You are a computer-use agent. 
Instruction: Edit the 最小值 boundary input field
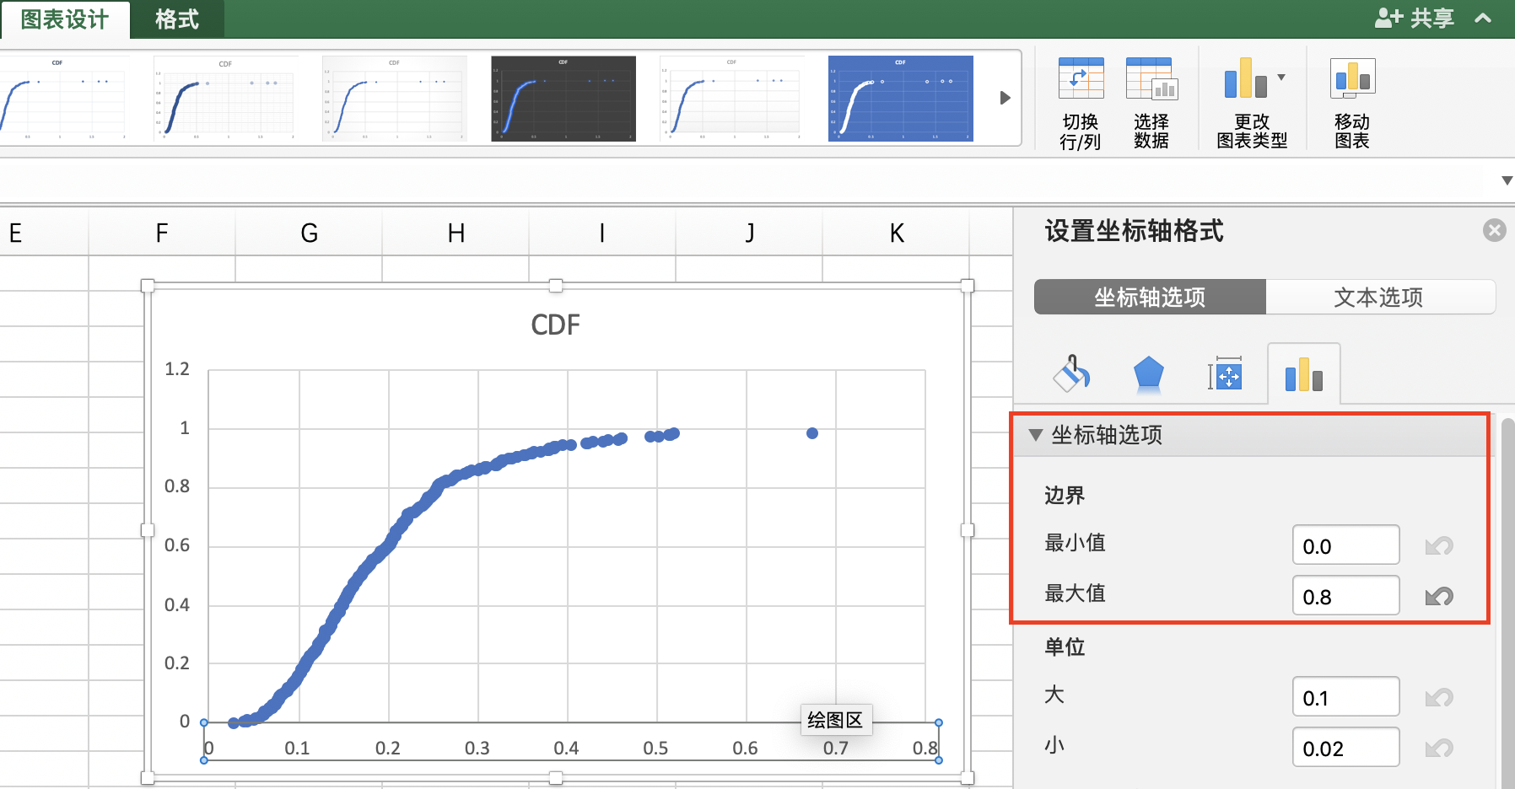click(1345, 545)
